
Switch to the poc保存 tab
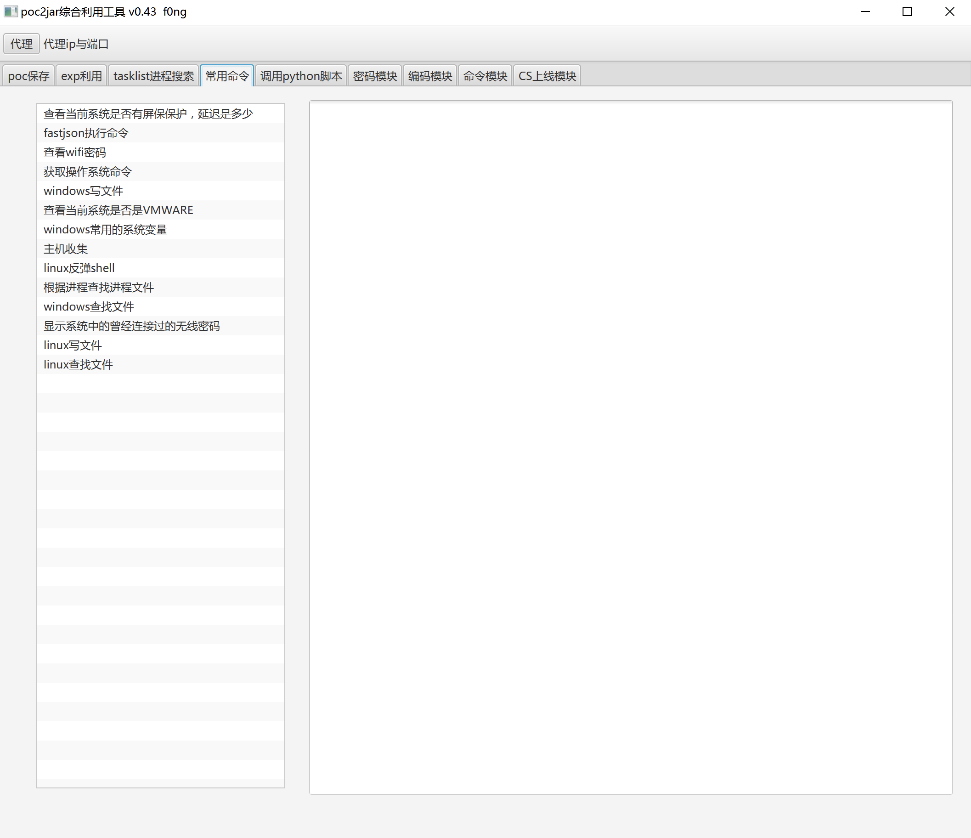pos(28,76)
